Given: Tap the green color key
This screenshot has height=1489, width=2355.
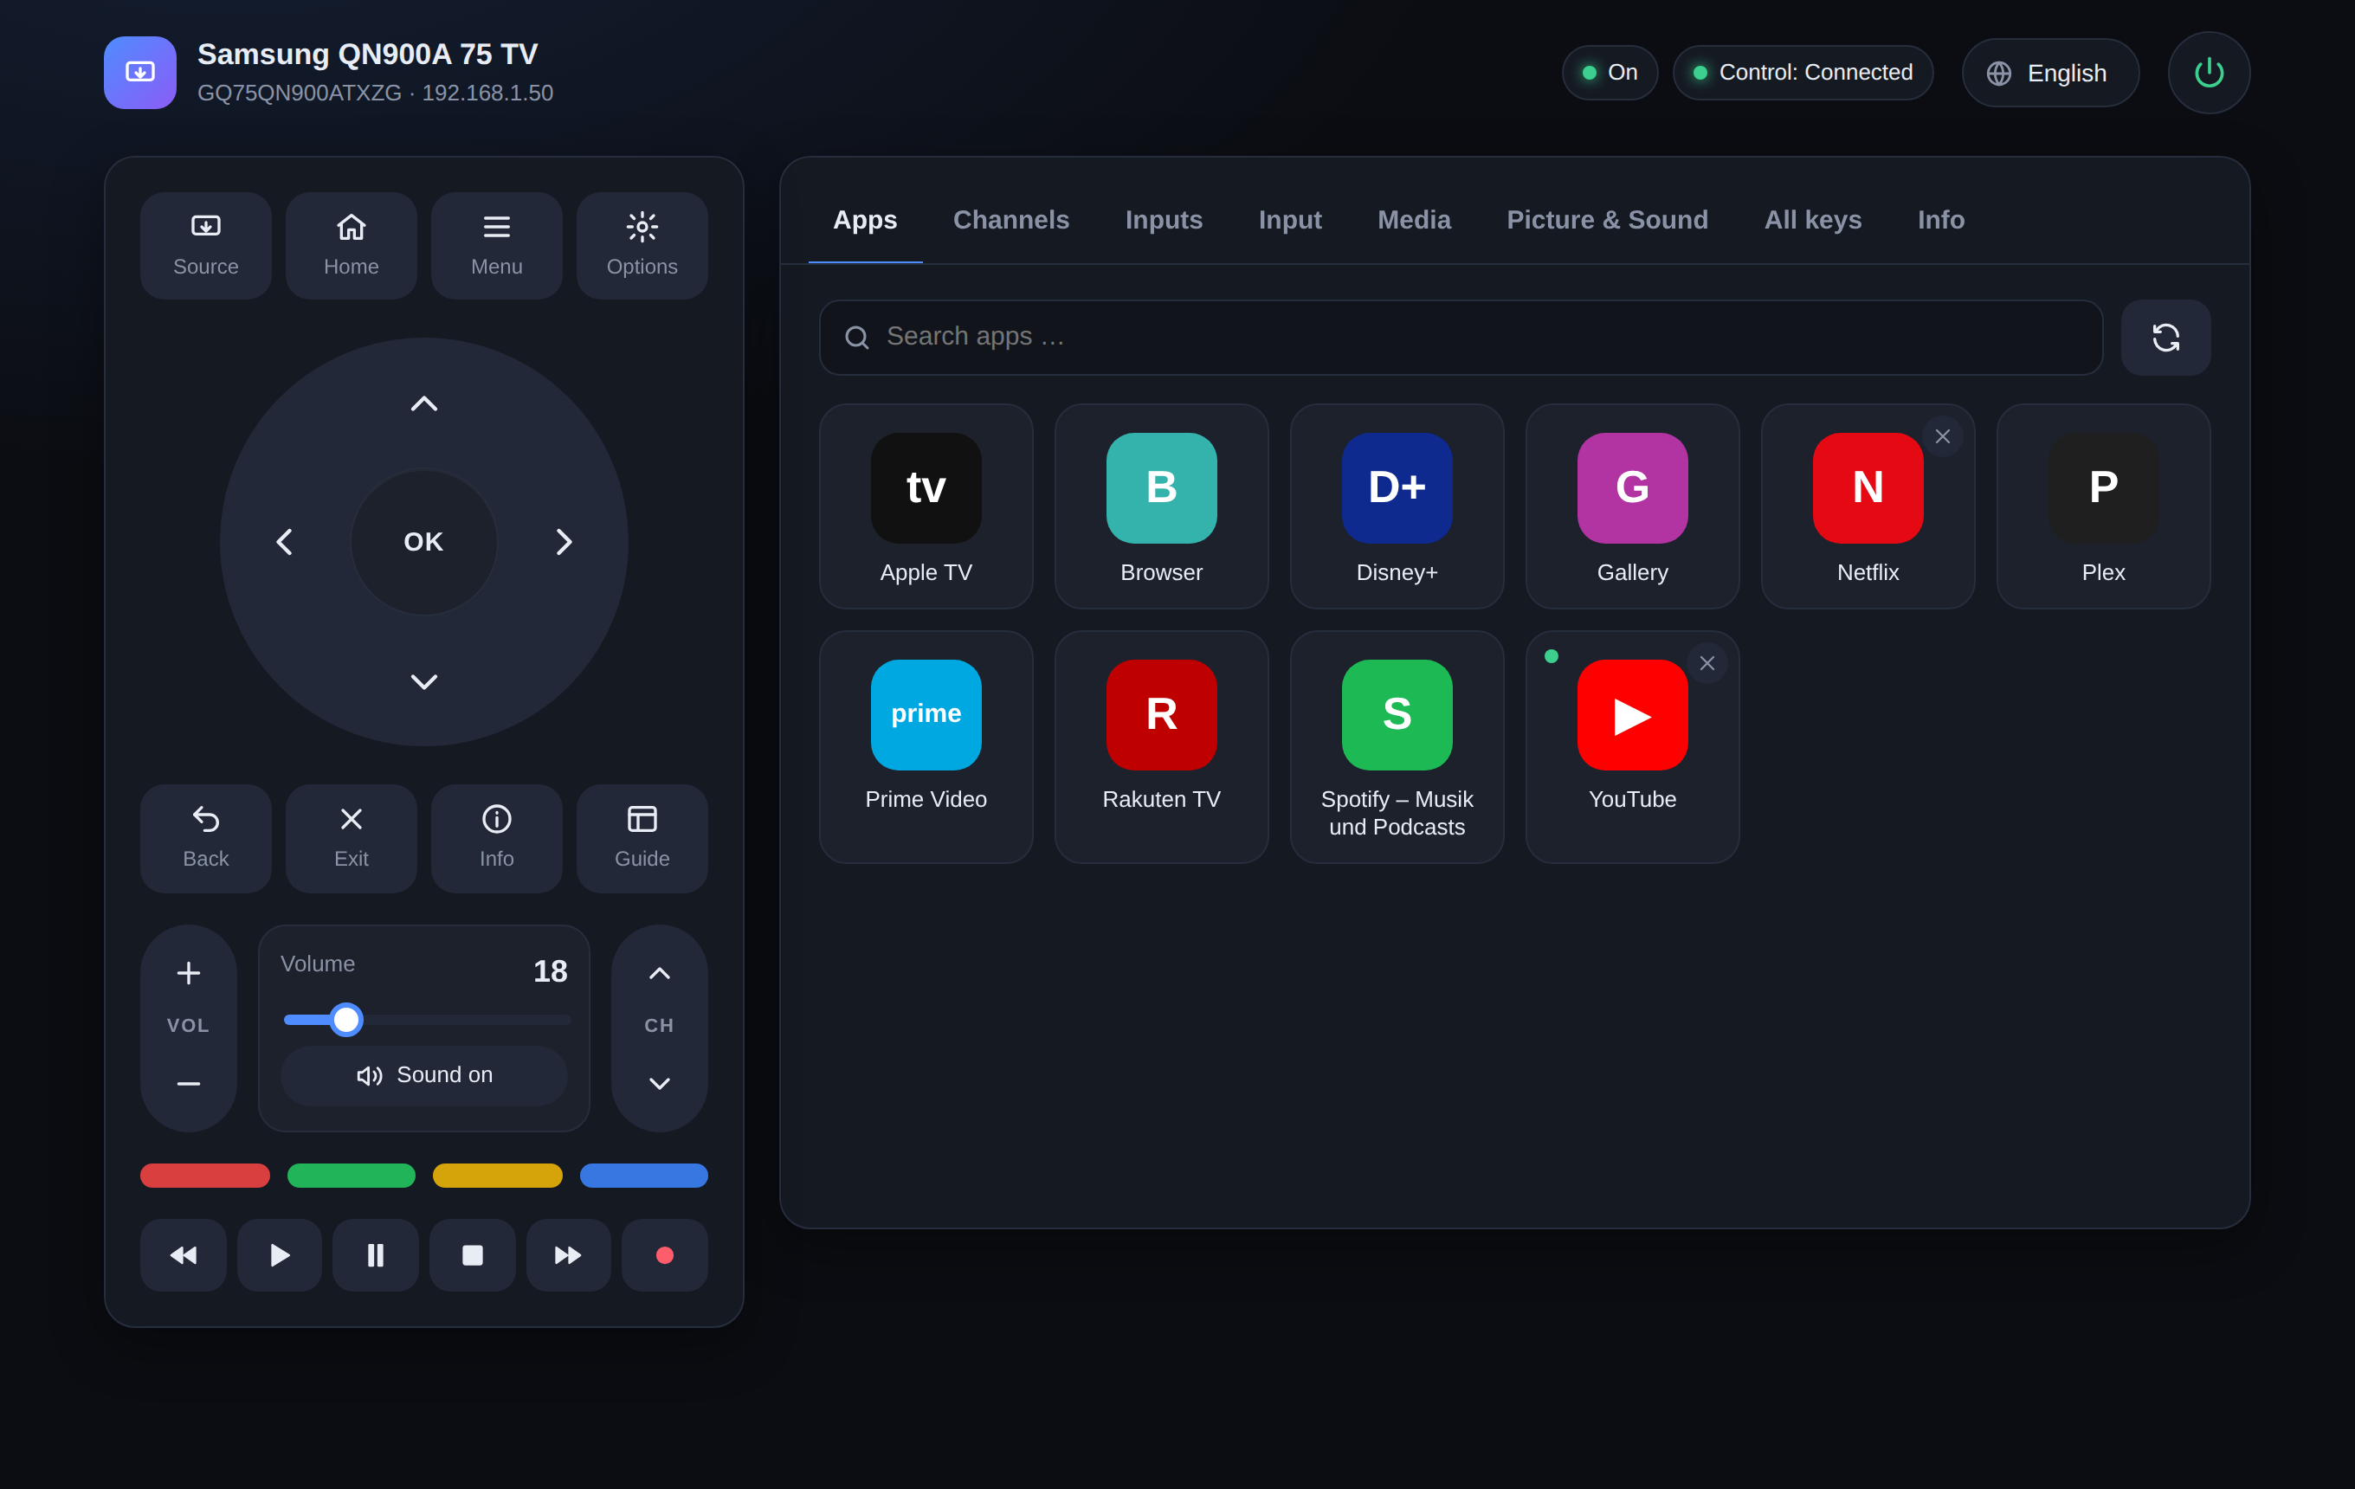Looking at the screenshot, I should click(x=352, y=1175).
